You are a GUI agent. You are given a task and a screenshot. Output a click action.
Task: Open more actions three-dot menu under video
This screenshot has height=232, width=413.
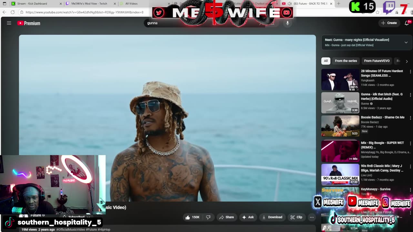click(x=312, y=217)
